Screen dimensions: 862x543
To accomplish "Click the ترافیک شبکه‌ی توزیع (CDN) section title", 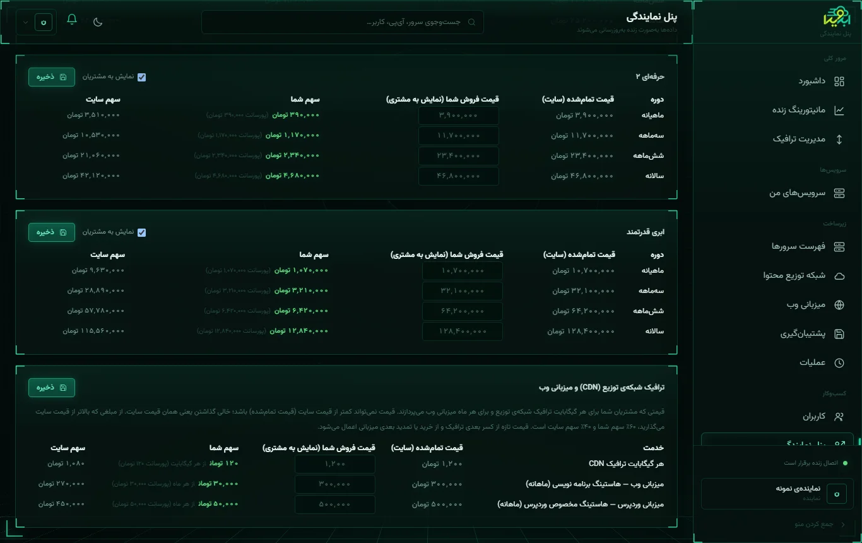I will tap(602, 387).
